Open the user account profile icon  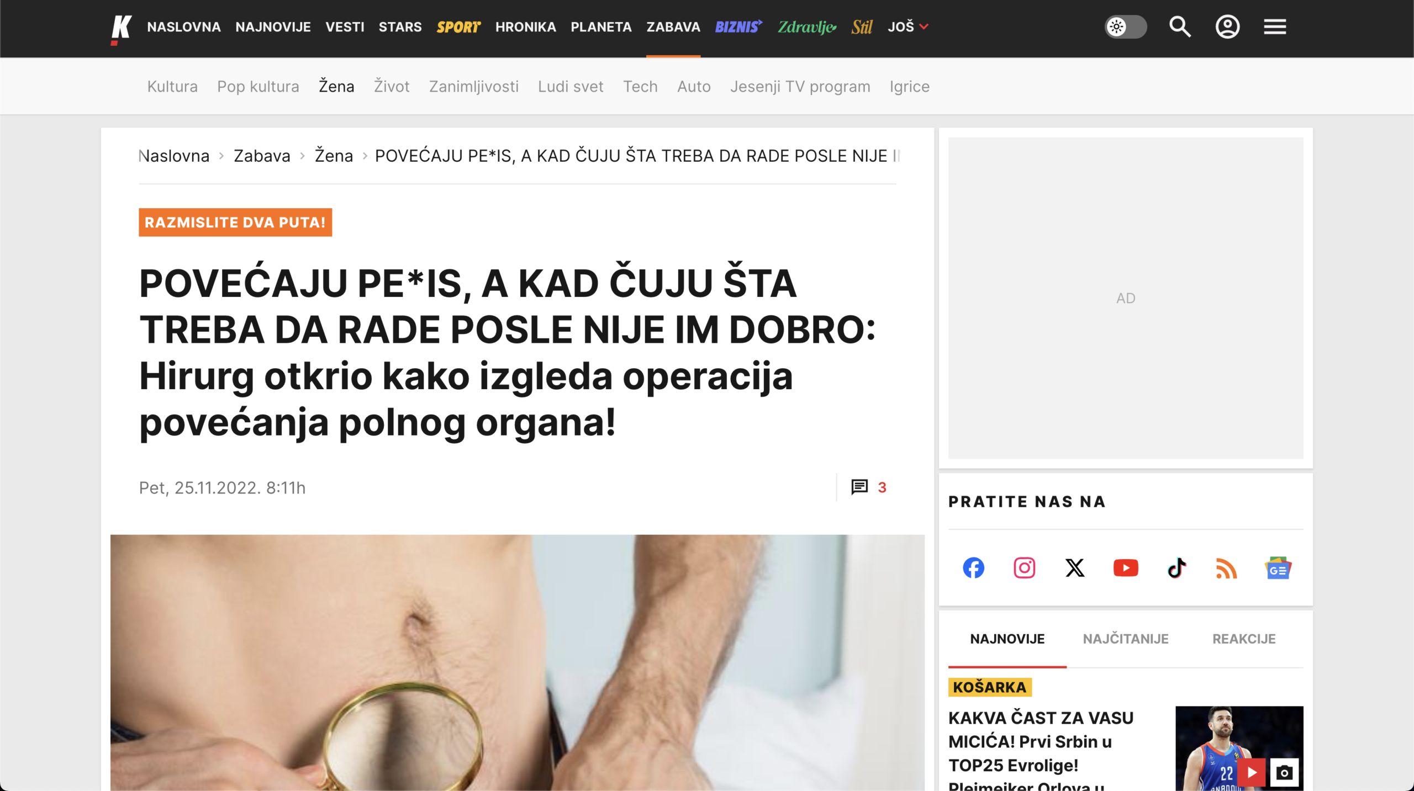pyautogui.click(x=1227, y=26)
